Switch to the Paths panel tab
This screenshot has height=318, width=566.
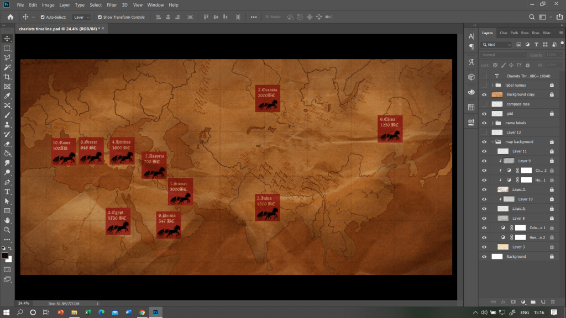pos(514,33)
